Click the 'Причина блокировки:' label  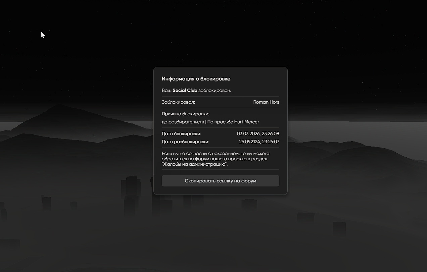click(185, 114)
